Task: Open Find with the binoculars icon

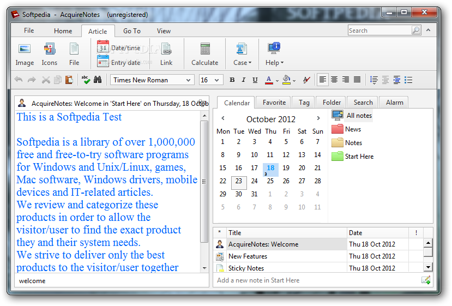Action: pos(98,80)
